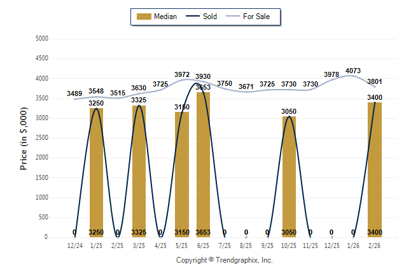Click the 1/26 x-axis label

(x=353, y=245)
